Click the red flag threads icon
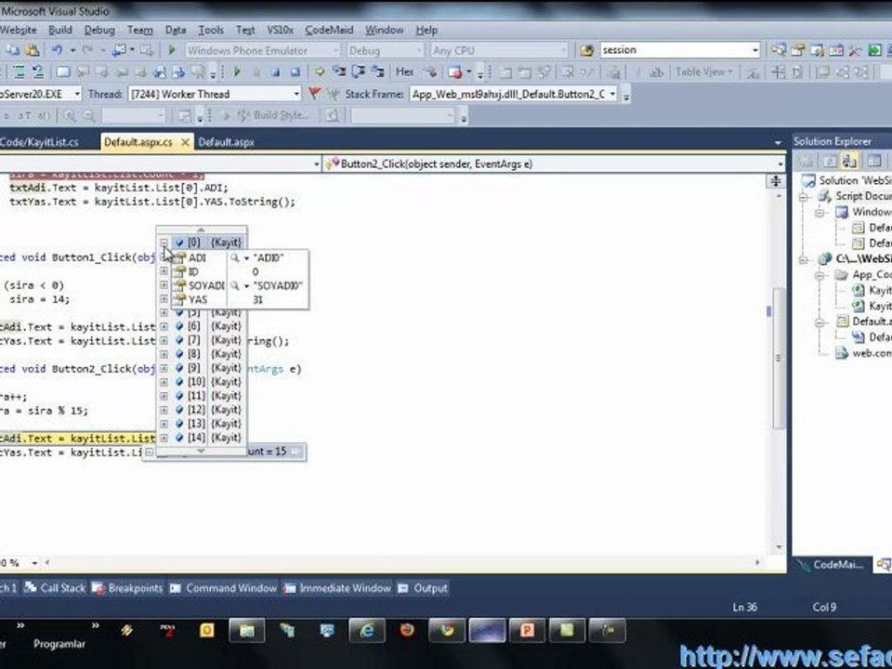 pyautogui.click(x=314, y=93)
